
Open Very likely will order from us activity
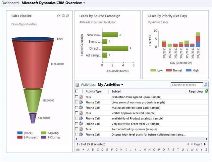tap(136, 124)
